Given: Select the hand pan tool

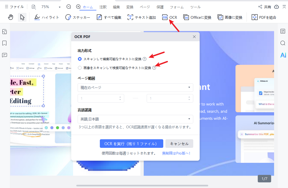Looking at the screenshot, I should (x=11, y=17).
